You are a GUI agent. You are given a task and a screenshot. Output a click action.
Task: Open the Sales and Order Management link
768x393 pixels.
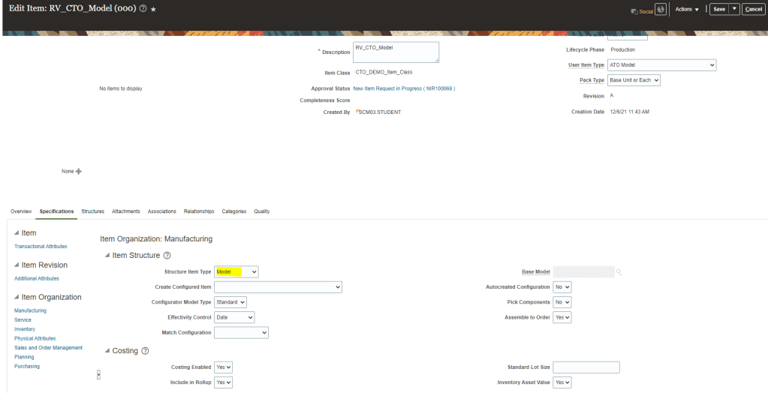48,347
